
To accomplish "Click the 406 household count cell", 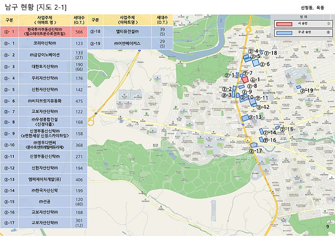I will tap(79, 180).
